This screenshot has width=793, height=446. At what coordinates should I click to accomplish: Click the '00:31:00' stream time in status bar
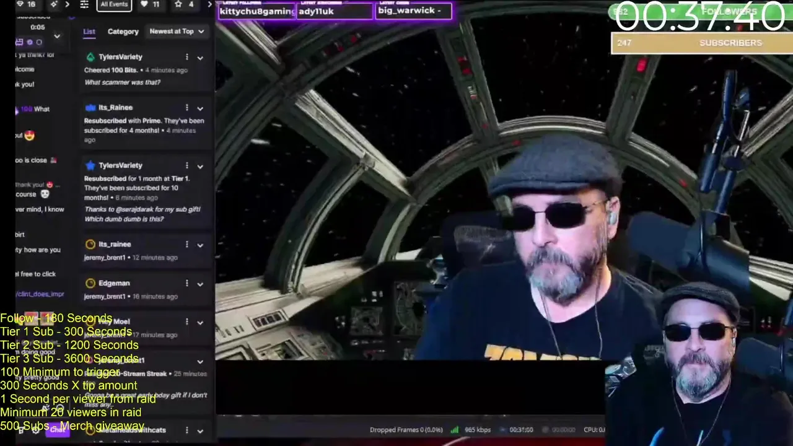point(521,429)
